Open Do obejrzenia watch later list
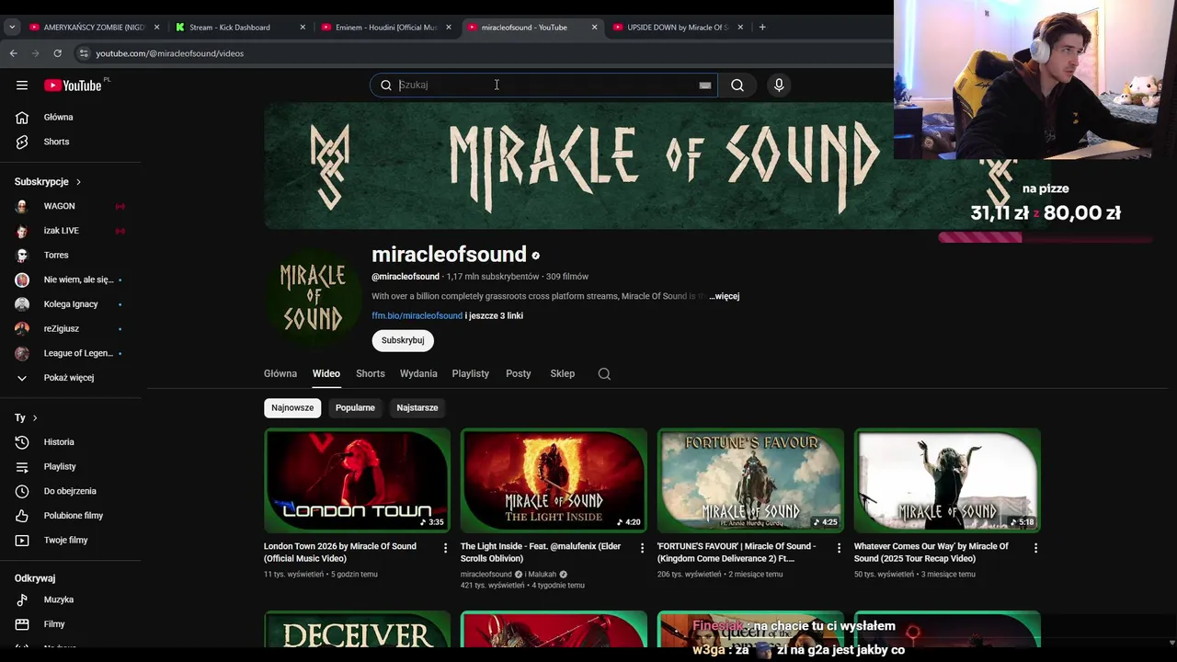1177x662 pixels. [x=71, y=491]
